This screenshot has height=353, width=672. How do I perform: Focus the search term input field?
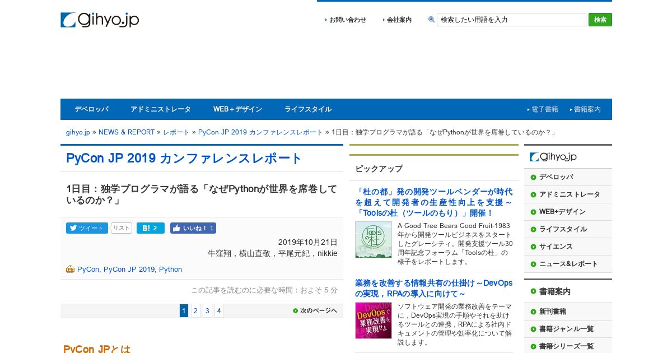tap(511, 20)
